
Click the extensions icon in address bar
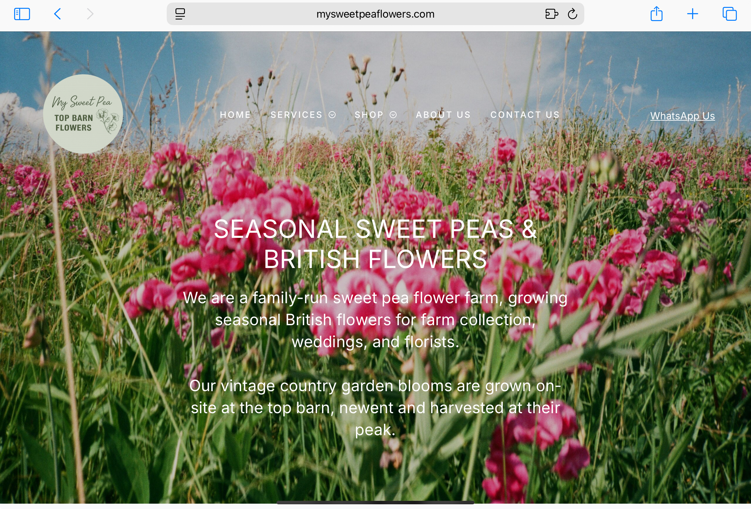(x=551, y=14)
